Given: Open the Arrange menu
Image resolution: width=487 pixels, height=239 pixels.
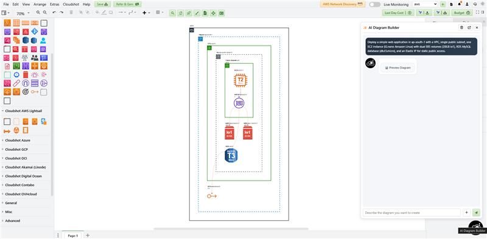Looking at the screenshot, I should click(40, 4).
